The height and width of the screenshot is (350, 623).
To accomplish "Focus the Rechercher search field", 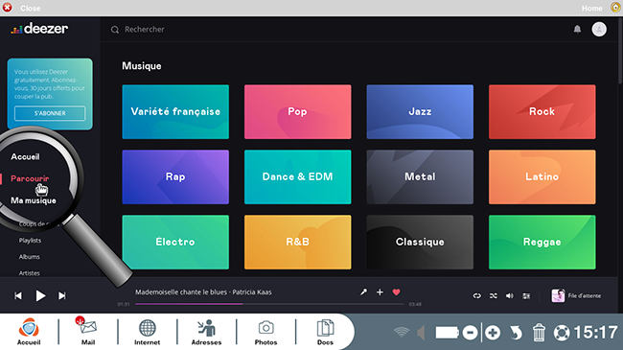I will point(144,30).
